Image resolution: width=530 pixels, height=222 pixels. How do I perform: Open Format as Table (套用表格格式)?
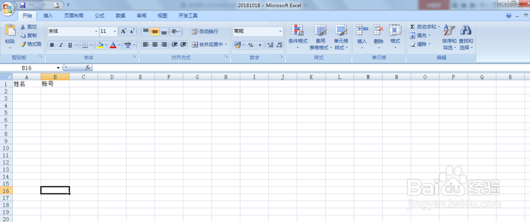(x=321, y=37)
